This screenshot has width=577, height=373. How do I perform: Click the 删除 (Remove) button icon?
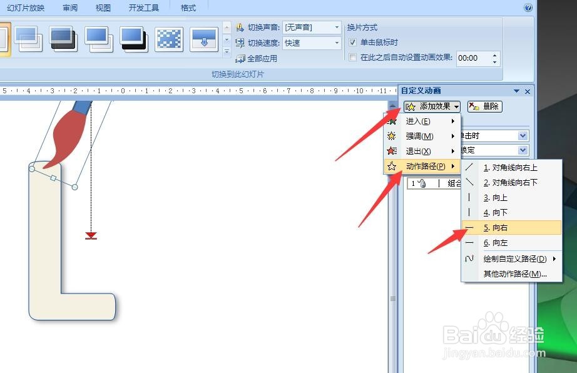pos(474,106)
